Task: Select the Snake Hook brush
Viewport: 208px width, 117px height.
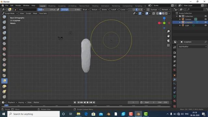Action: pos(4,92)
